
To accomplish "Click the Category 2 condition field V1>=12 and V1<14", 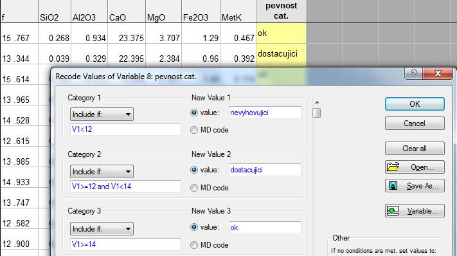I will tap(125, 187).
